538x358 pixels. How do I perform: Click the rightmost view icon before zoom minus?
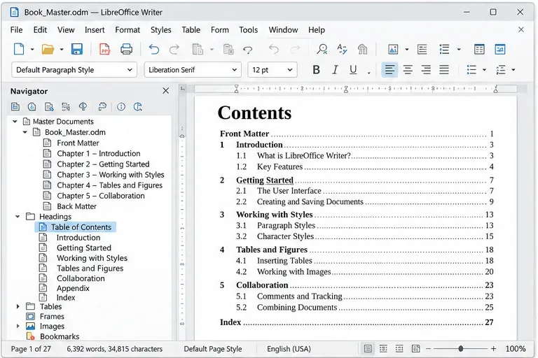(415, 349)
